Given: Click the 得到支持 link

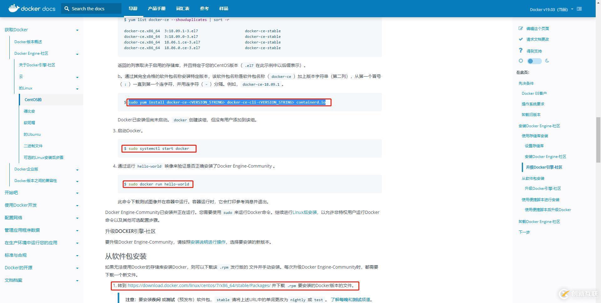Looking at the screenshot, I should tap(534, 51).
